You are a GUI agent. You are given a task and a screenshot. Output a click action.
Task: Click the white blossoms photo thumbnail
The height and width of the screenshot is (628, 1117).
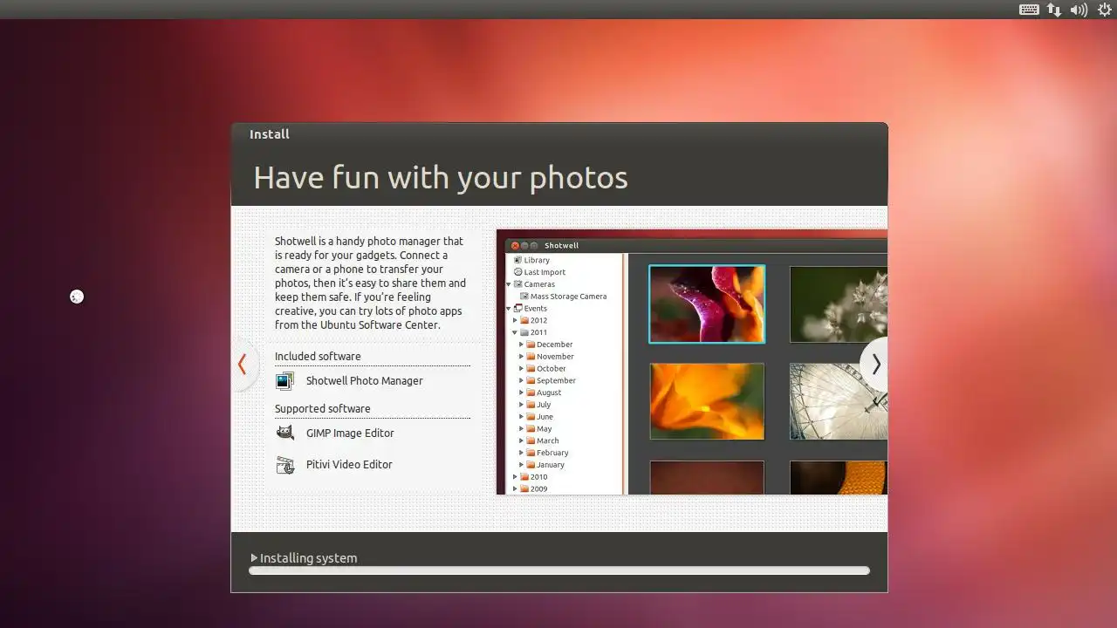pos(838,304)
